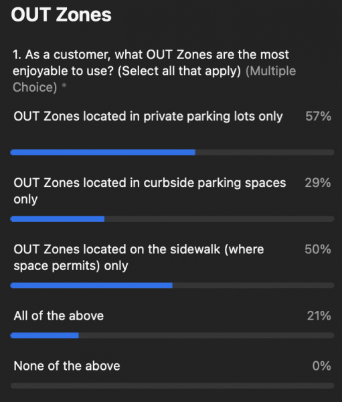The width and height of the screenshot is (342, 402).
Task: Click the All of the above progress bar
Action: (x=172, y=336)
